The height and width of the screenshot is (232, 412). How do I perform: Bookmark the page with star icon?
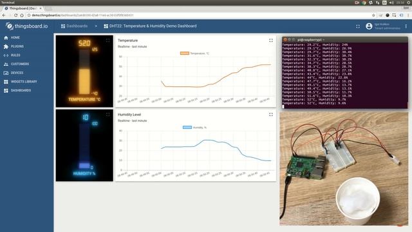[x=373, y=15]
